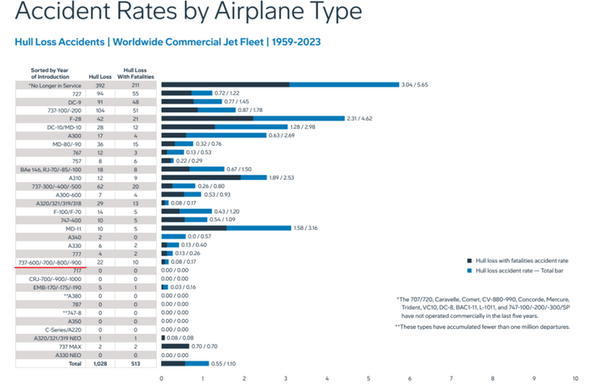
Task: Click the F-28 accident rate bar
Action: coord(253,119)
